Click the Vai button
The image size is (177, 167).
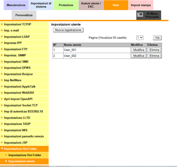[x=157, y=38]
